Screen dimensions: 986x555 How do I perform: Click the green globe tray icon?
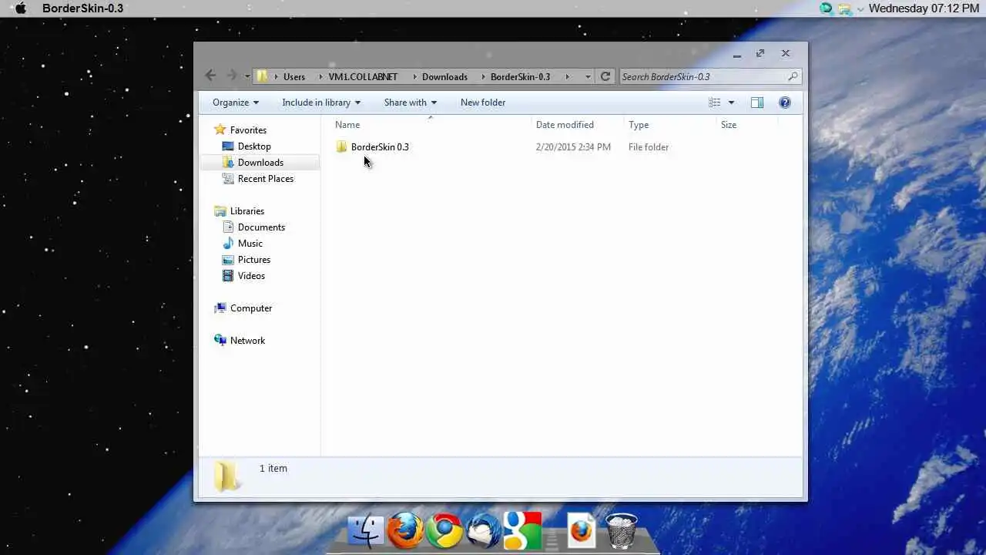coord(827,8)
